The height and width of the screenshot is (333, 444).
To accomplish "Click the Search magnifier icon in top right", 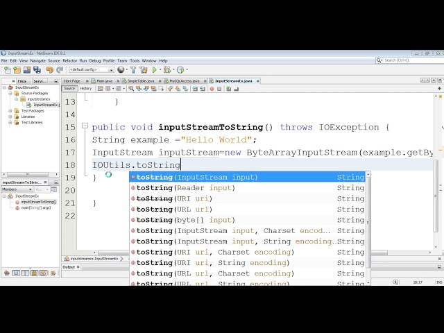I will [x=379, y=60].
